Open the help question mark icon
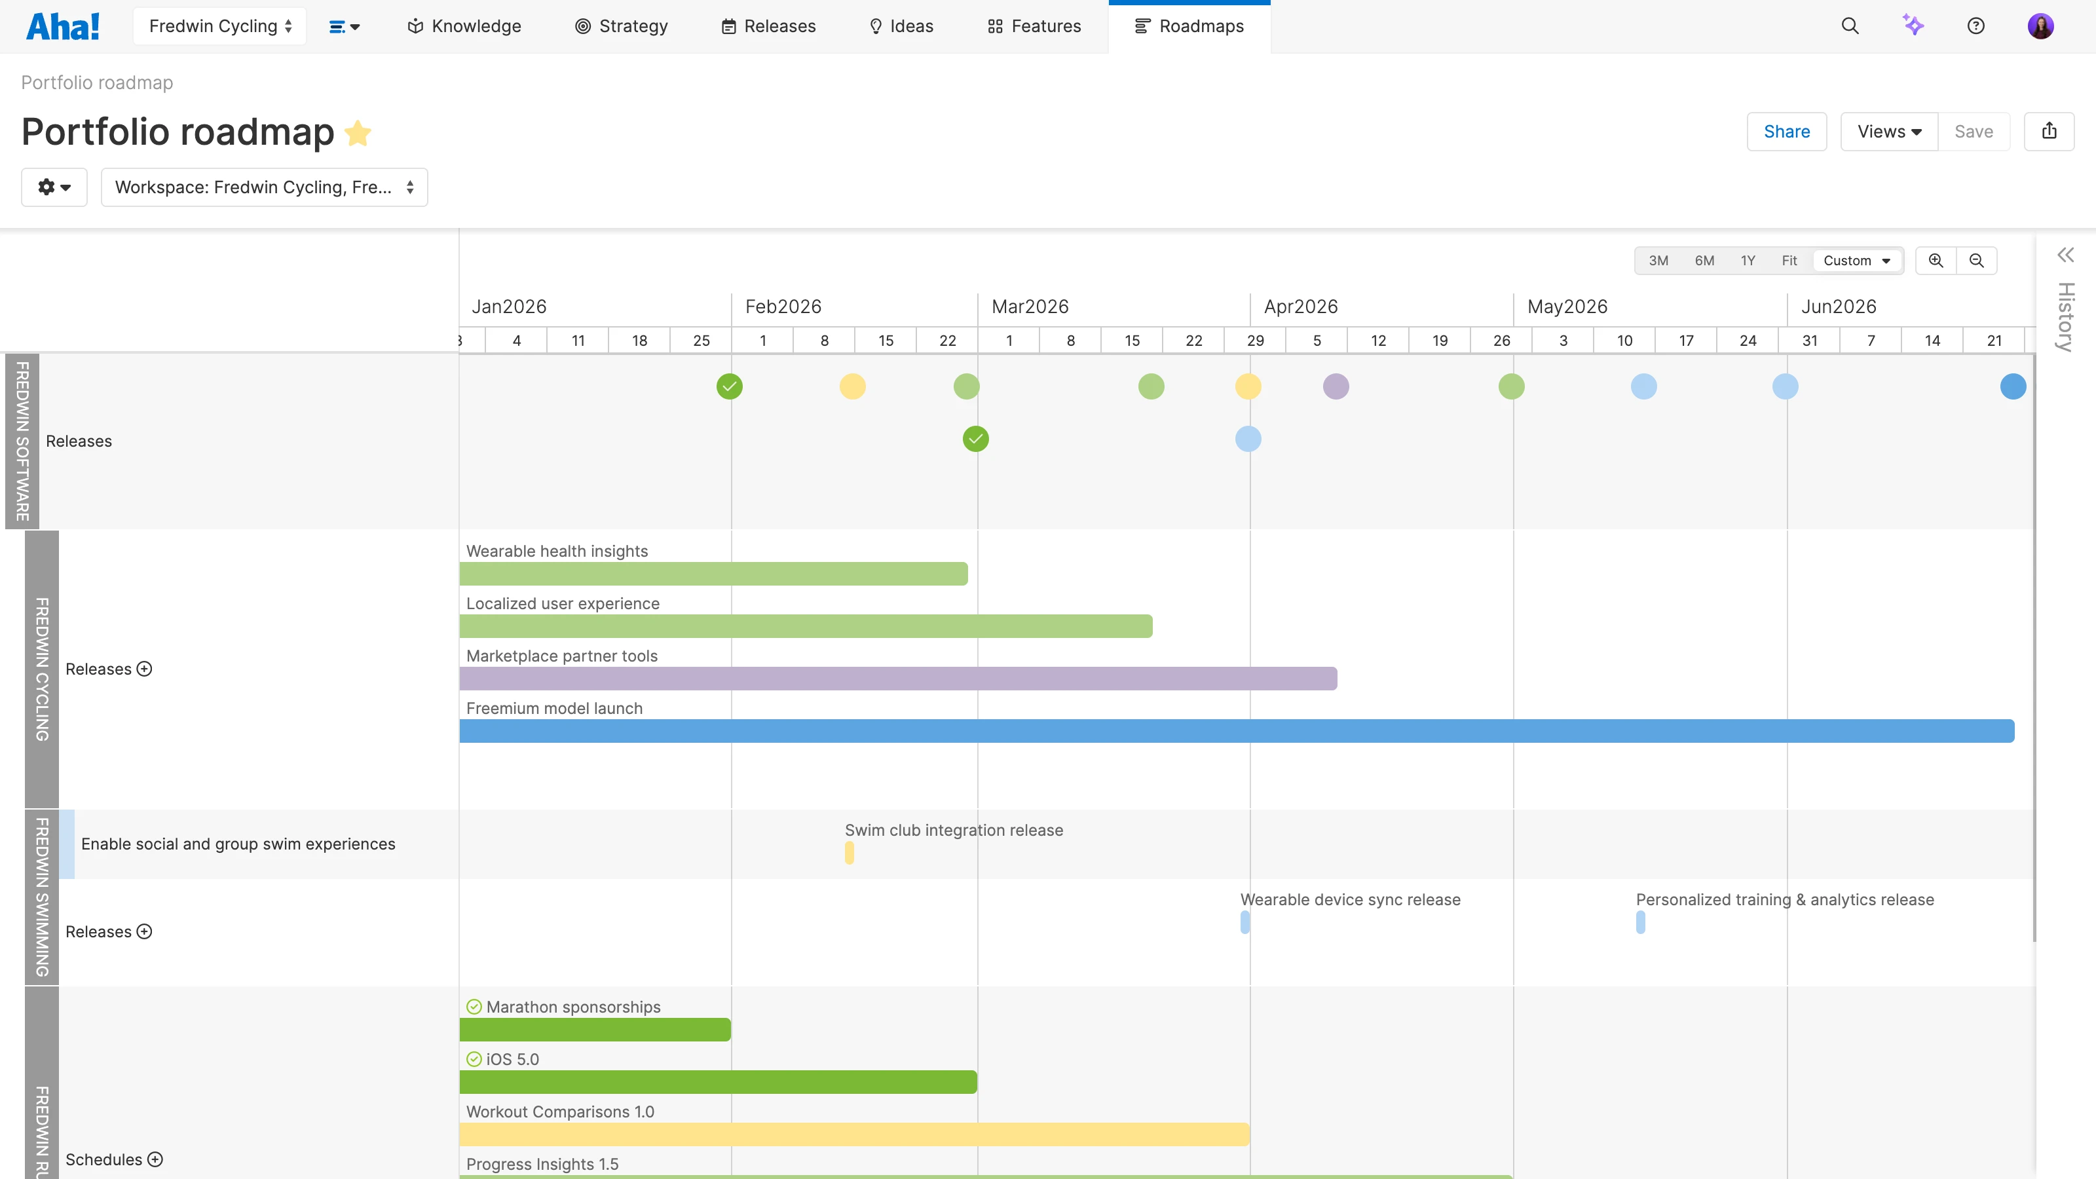Screen dimensions: 2096x1179 [x=1976, y=26]
